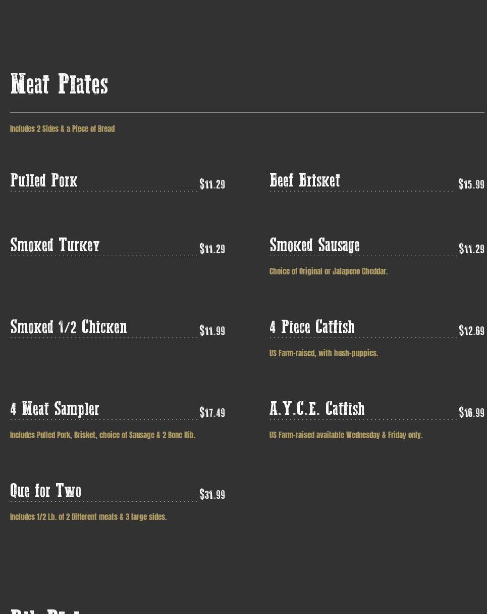
Task: Click the Que for Two title
Action: click(x=45, y=491)
